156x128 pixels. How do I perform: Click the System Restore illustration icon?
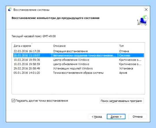click(142, 20)
